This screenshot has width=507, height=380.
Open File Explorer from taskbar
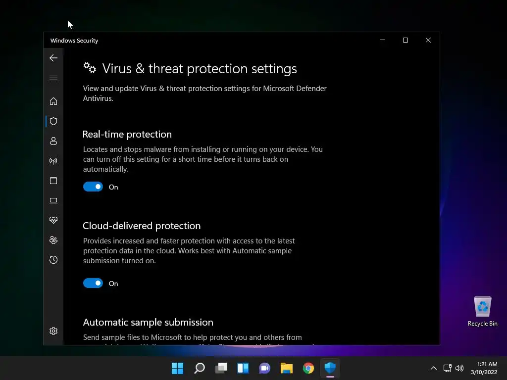(287, 368)
